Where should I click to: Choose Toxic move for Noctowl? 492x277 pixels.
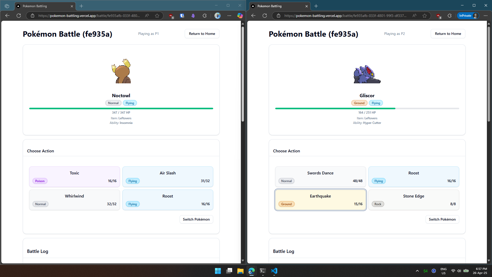(74, 177)
